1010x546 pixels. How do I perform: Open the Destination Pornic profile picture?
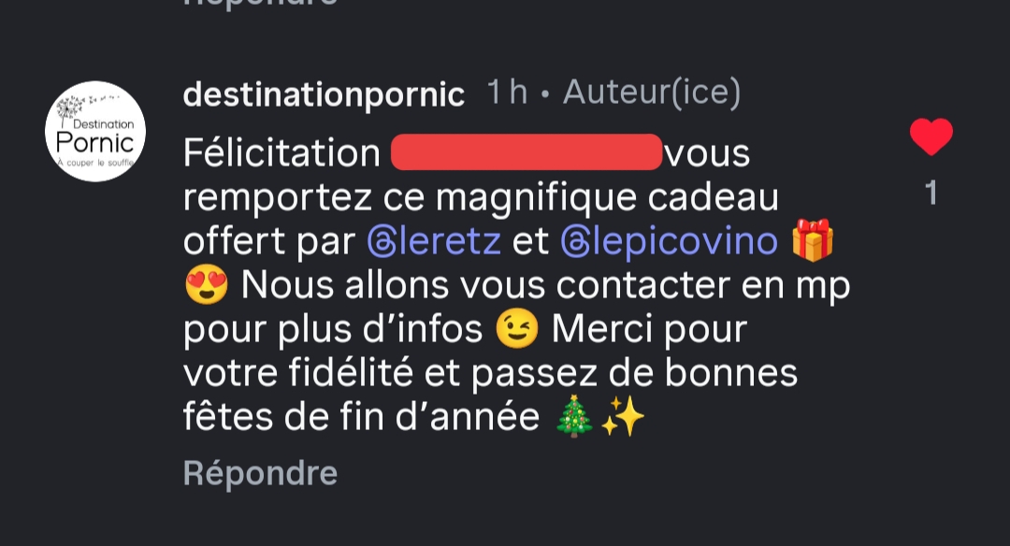[95, 131]
